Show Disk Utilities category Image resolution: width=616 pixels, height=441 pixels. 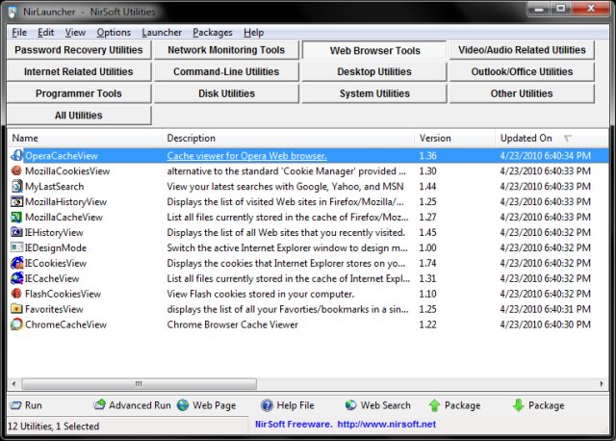(x=226, y=93)
